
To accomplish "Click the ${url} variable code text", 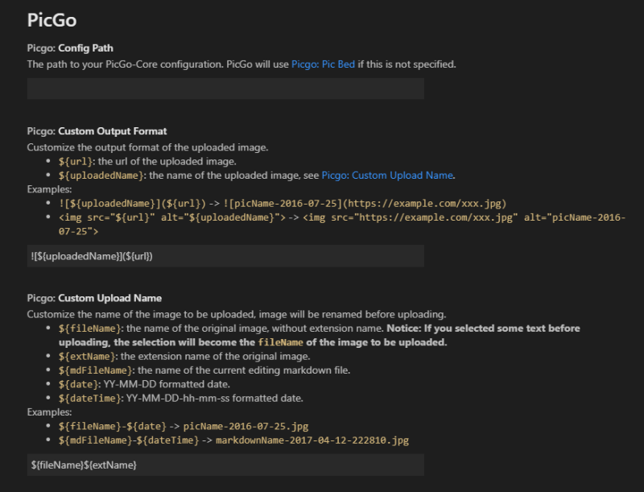I will pyautogui.click(x=76, y=161).
